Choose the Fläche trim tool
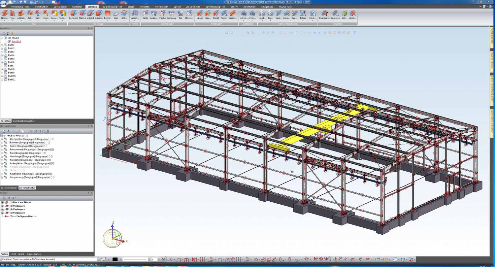The width and height of the screenshot is (495, 267). [163, 15]
